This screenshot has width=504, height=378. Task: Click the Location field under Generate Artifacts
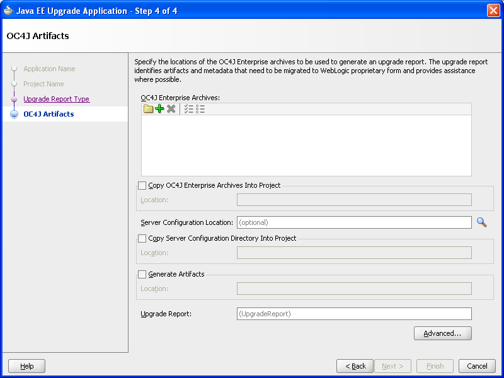tap(354, 289)
